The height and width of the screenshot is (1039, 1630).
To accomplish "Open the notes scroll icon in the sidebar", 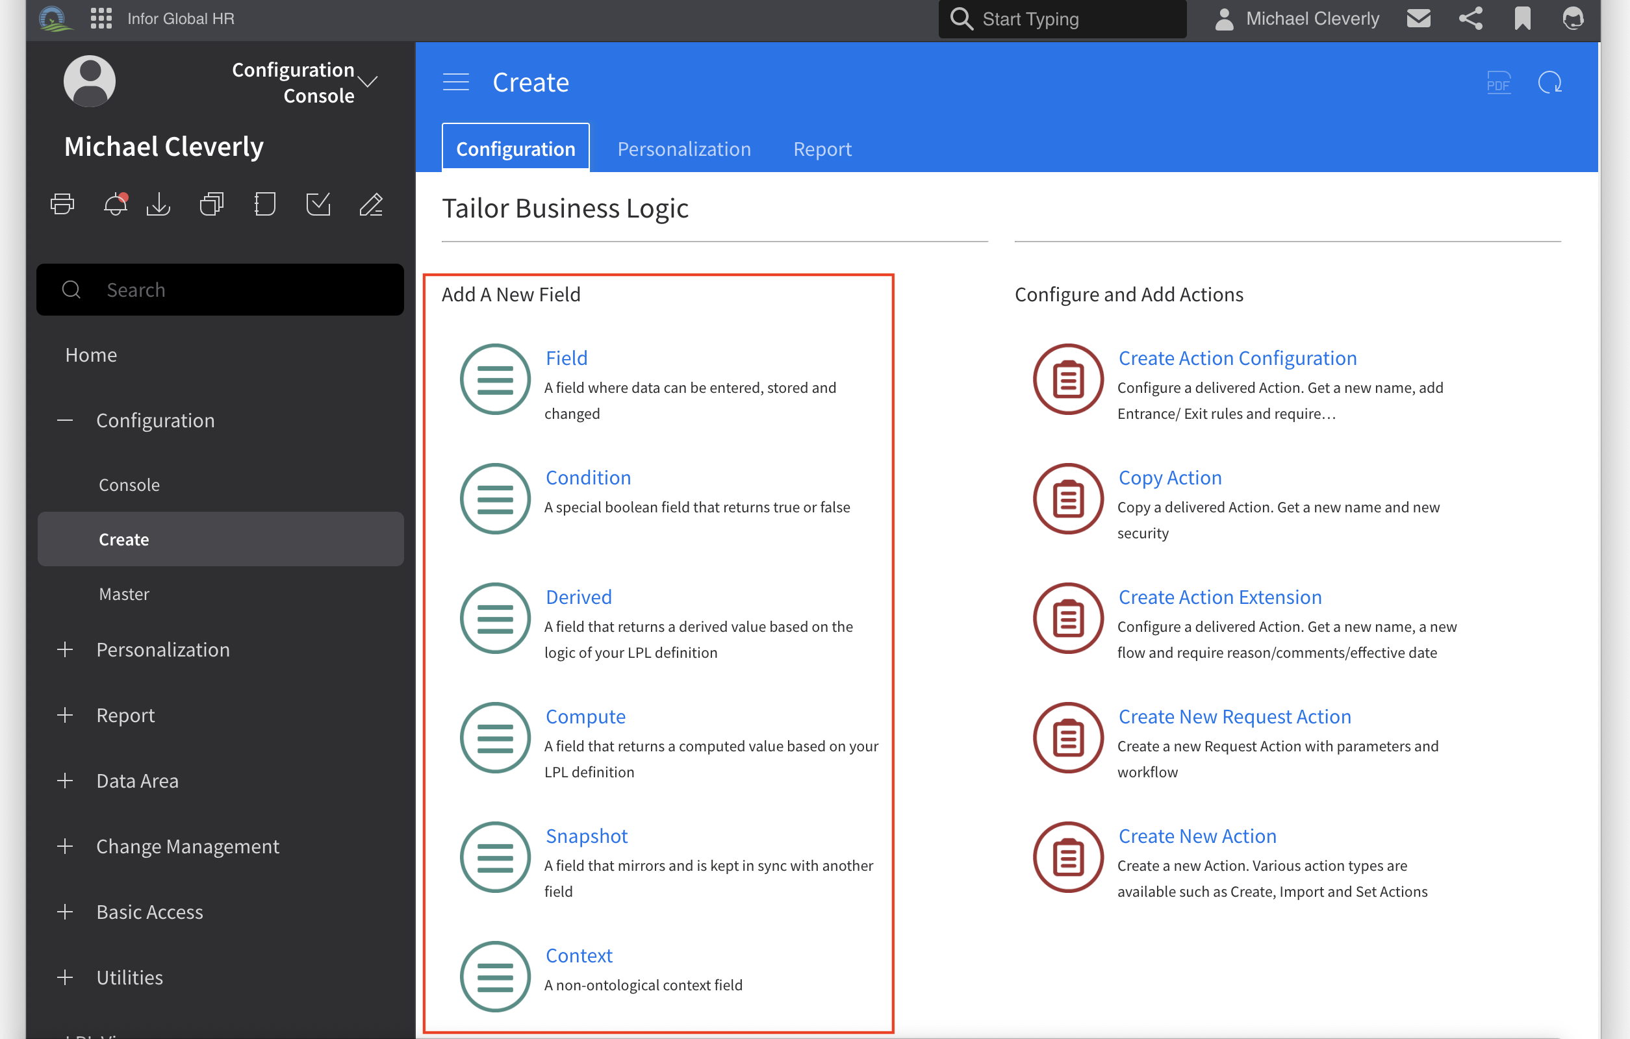I will point(264,204).
